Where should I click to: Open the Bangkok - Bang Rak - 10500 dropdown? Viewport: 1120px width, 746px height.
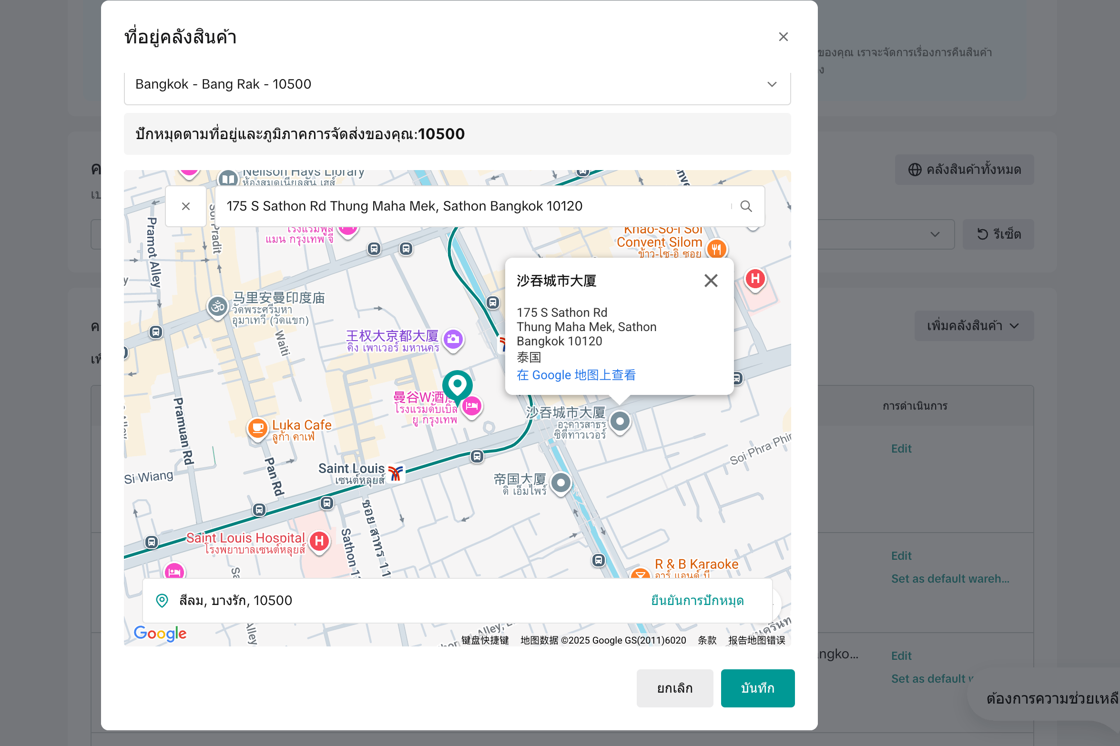[457, 84]
